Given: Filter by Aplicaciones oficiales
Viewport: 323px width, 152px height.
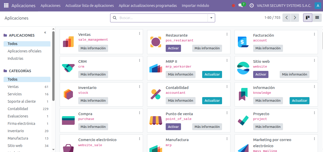Looking at the screenshot, I should (24, 51).
